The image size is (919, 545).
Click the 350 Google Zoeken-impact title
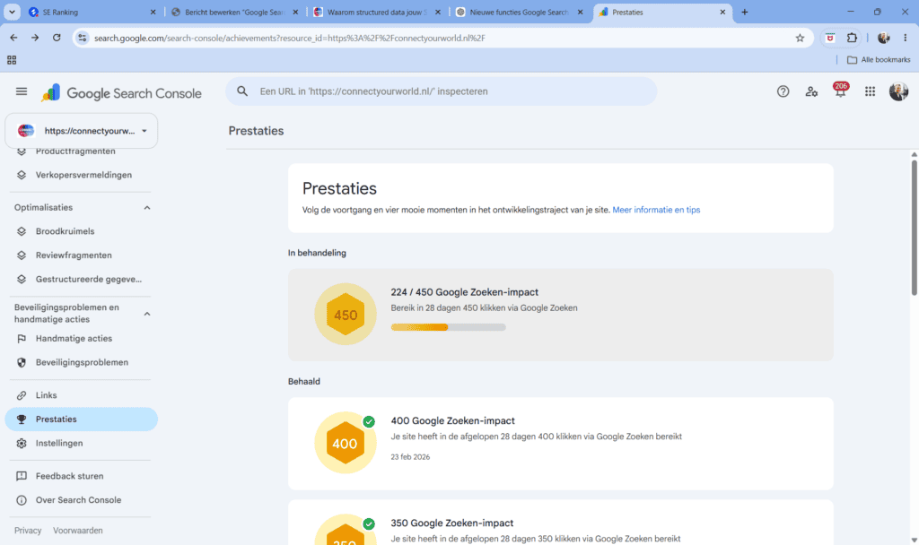coord(452,523)
